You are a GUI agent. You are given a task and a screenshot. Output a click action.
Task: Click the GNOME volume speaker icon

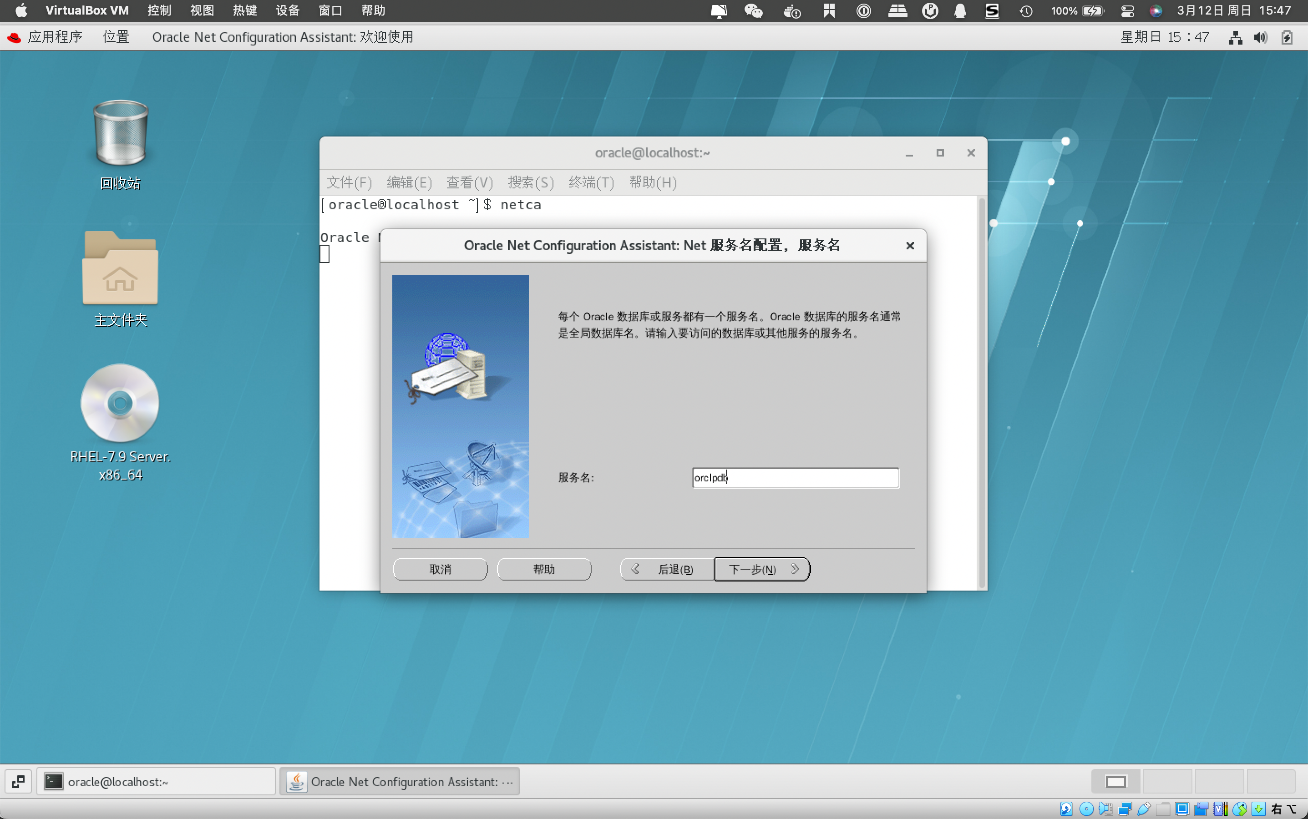pyautogui.click(x=1260, y=37)
